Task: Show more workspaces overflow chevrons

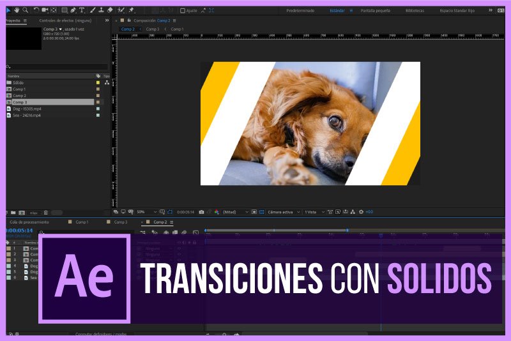Action: click(x=491, y=10)
